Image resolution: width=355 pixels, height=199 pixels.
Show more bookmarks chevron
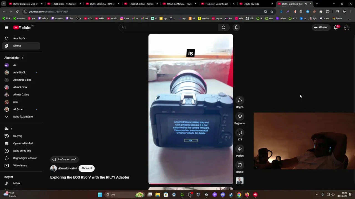point(348,19)
